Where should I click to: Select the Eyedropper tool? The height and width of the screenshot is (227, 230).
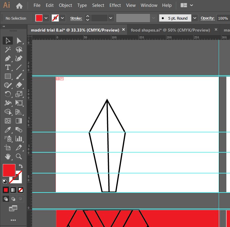tap(8, 130)
